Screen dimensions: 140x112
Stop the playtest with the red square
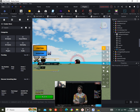21,7
